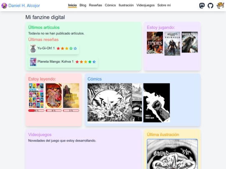Open the Assassin's Creed Valhalla game cover
This screenshot has width=226, height=169.
[172, 43]
